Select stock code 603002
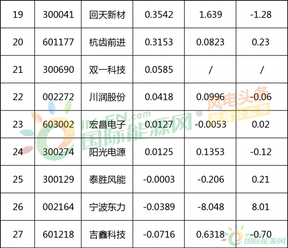Image resolution: width=288 pixels, height=248 pixels. 59,124
